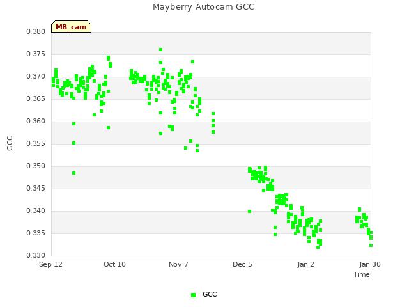Image resolution: width=409 pixels, height=307 pixels.
Task: Select the Oct 10 x-axis label
Action: tap(114, 264)
